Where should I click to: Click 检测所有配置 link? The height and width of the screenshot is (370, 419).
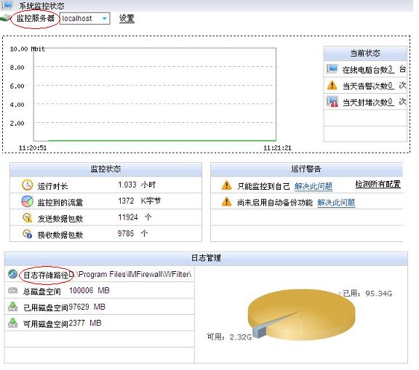pos(378,184)
